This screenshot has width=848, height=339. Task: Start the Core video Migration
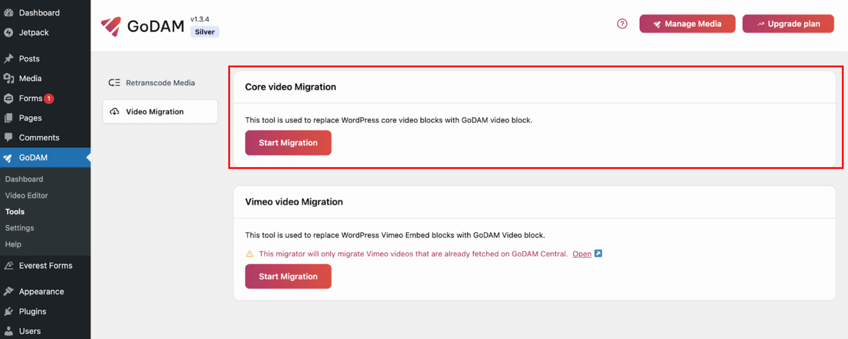coord(288,142)
